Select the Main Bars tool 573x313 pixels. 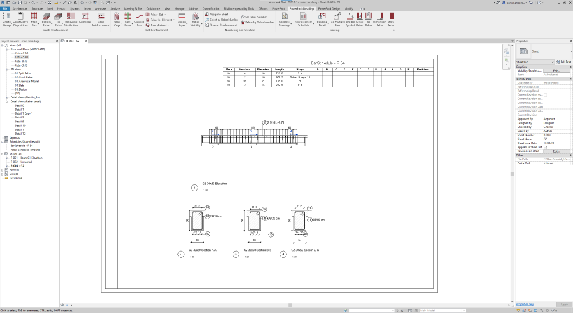point(34,20)
